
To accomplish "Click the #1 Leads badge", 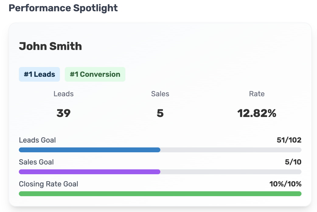I will (x=40, y=74).
